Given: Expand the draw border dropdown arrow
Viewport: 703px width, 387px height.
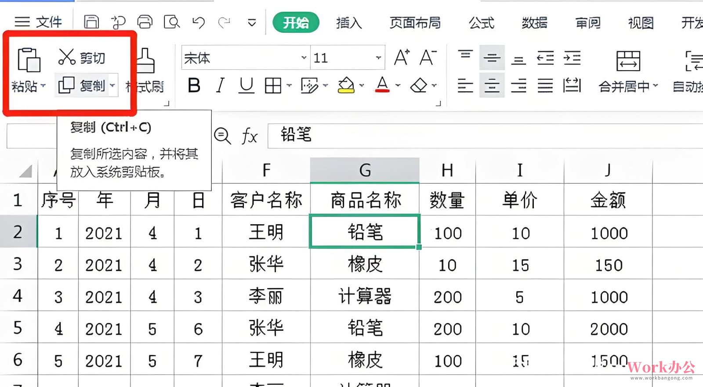Looking at the screenshot, I should (x=325, y=86).
